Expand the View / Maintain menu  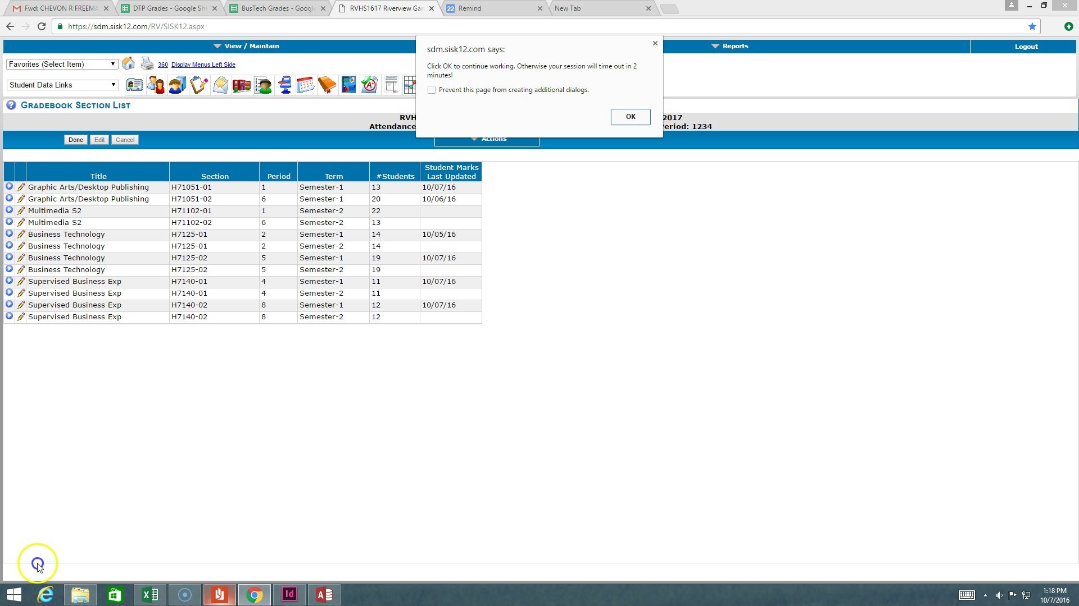tap(246, 46)
